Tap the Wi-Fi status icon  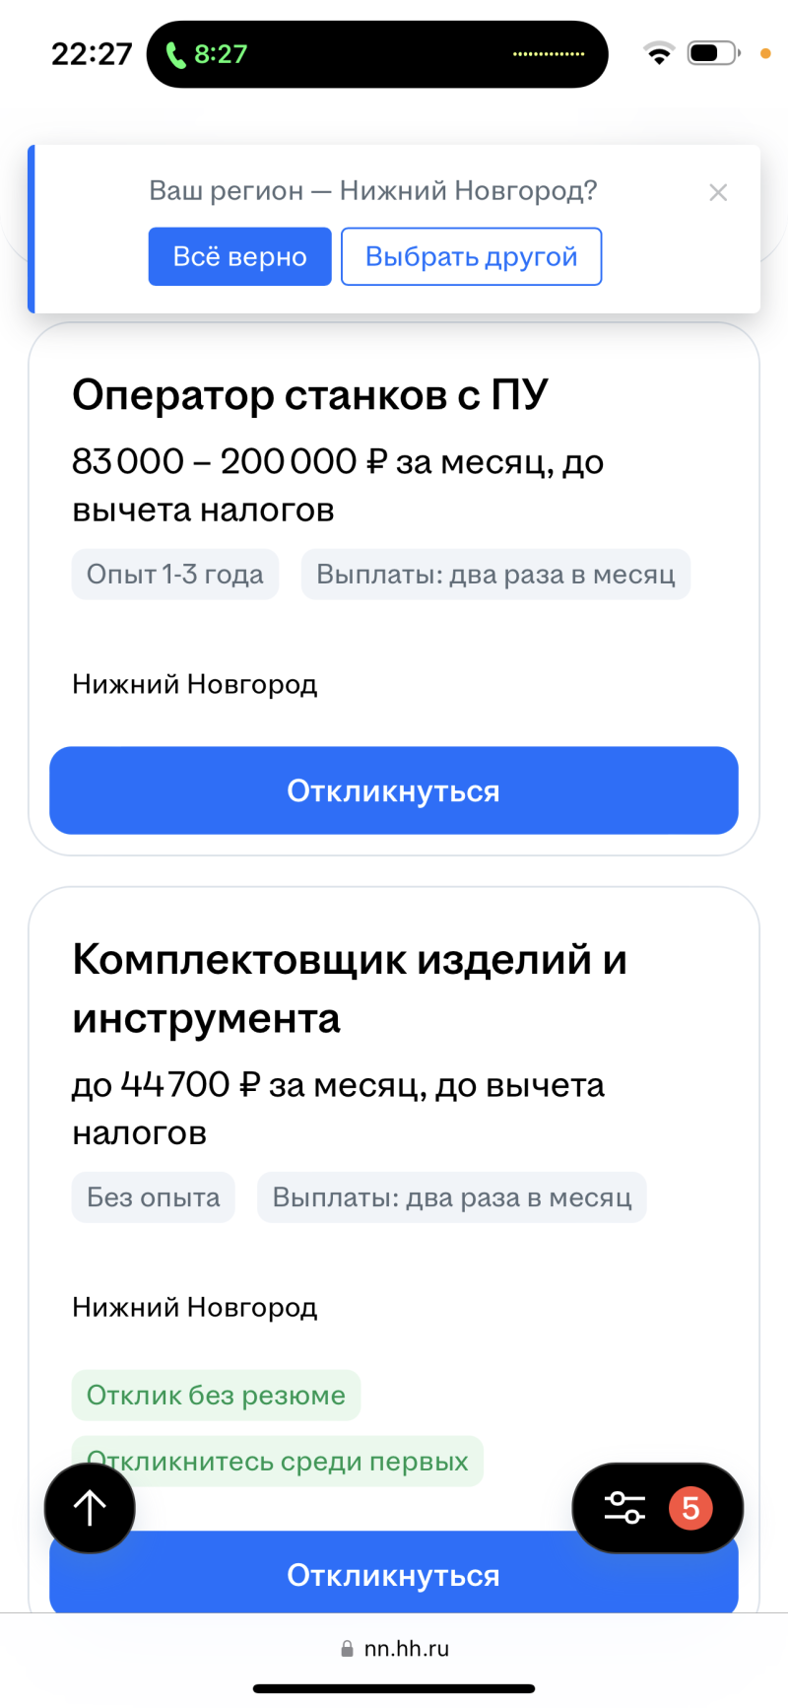(x=658, y=53)
